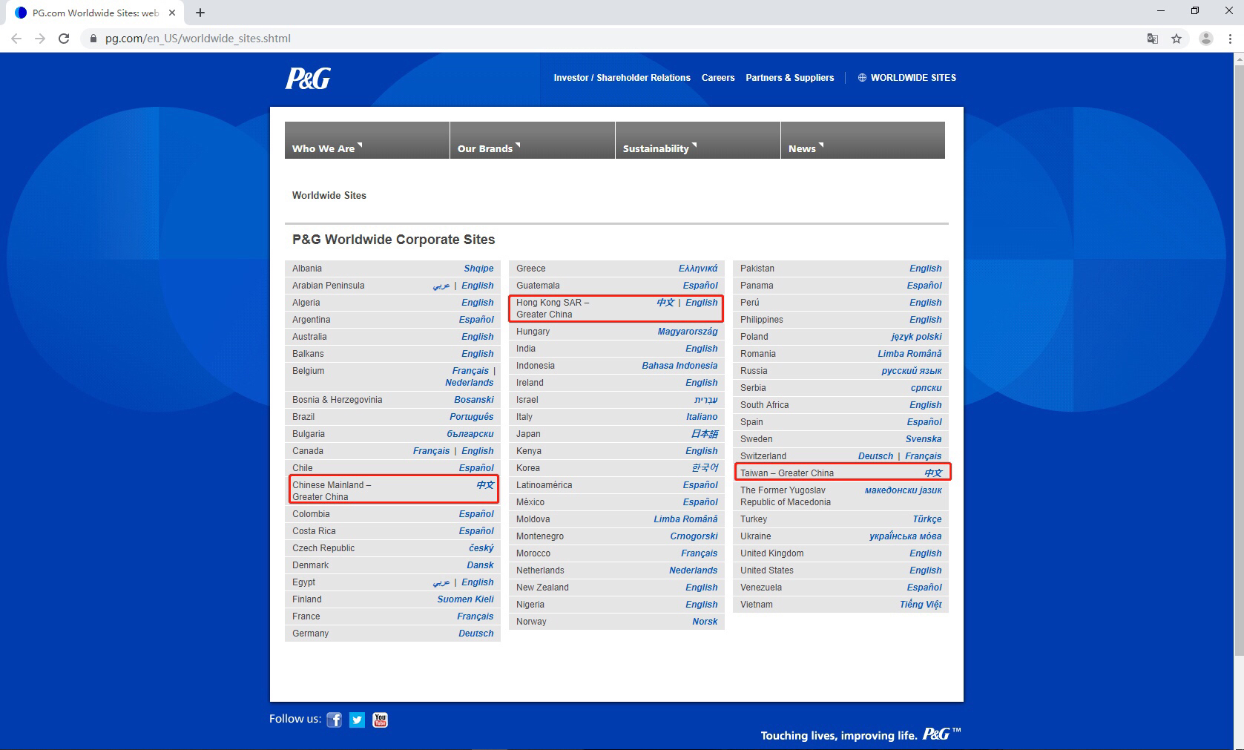Open Norway's Norsk link
The image size is (1244, 750).
(705, 622)
